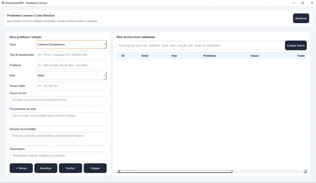Click the Limpar form button
Screen dimensions: 316x183
point(95,168)
